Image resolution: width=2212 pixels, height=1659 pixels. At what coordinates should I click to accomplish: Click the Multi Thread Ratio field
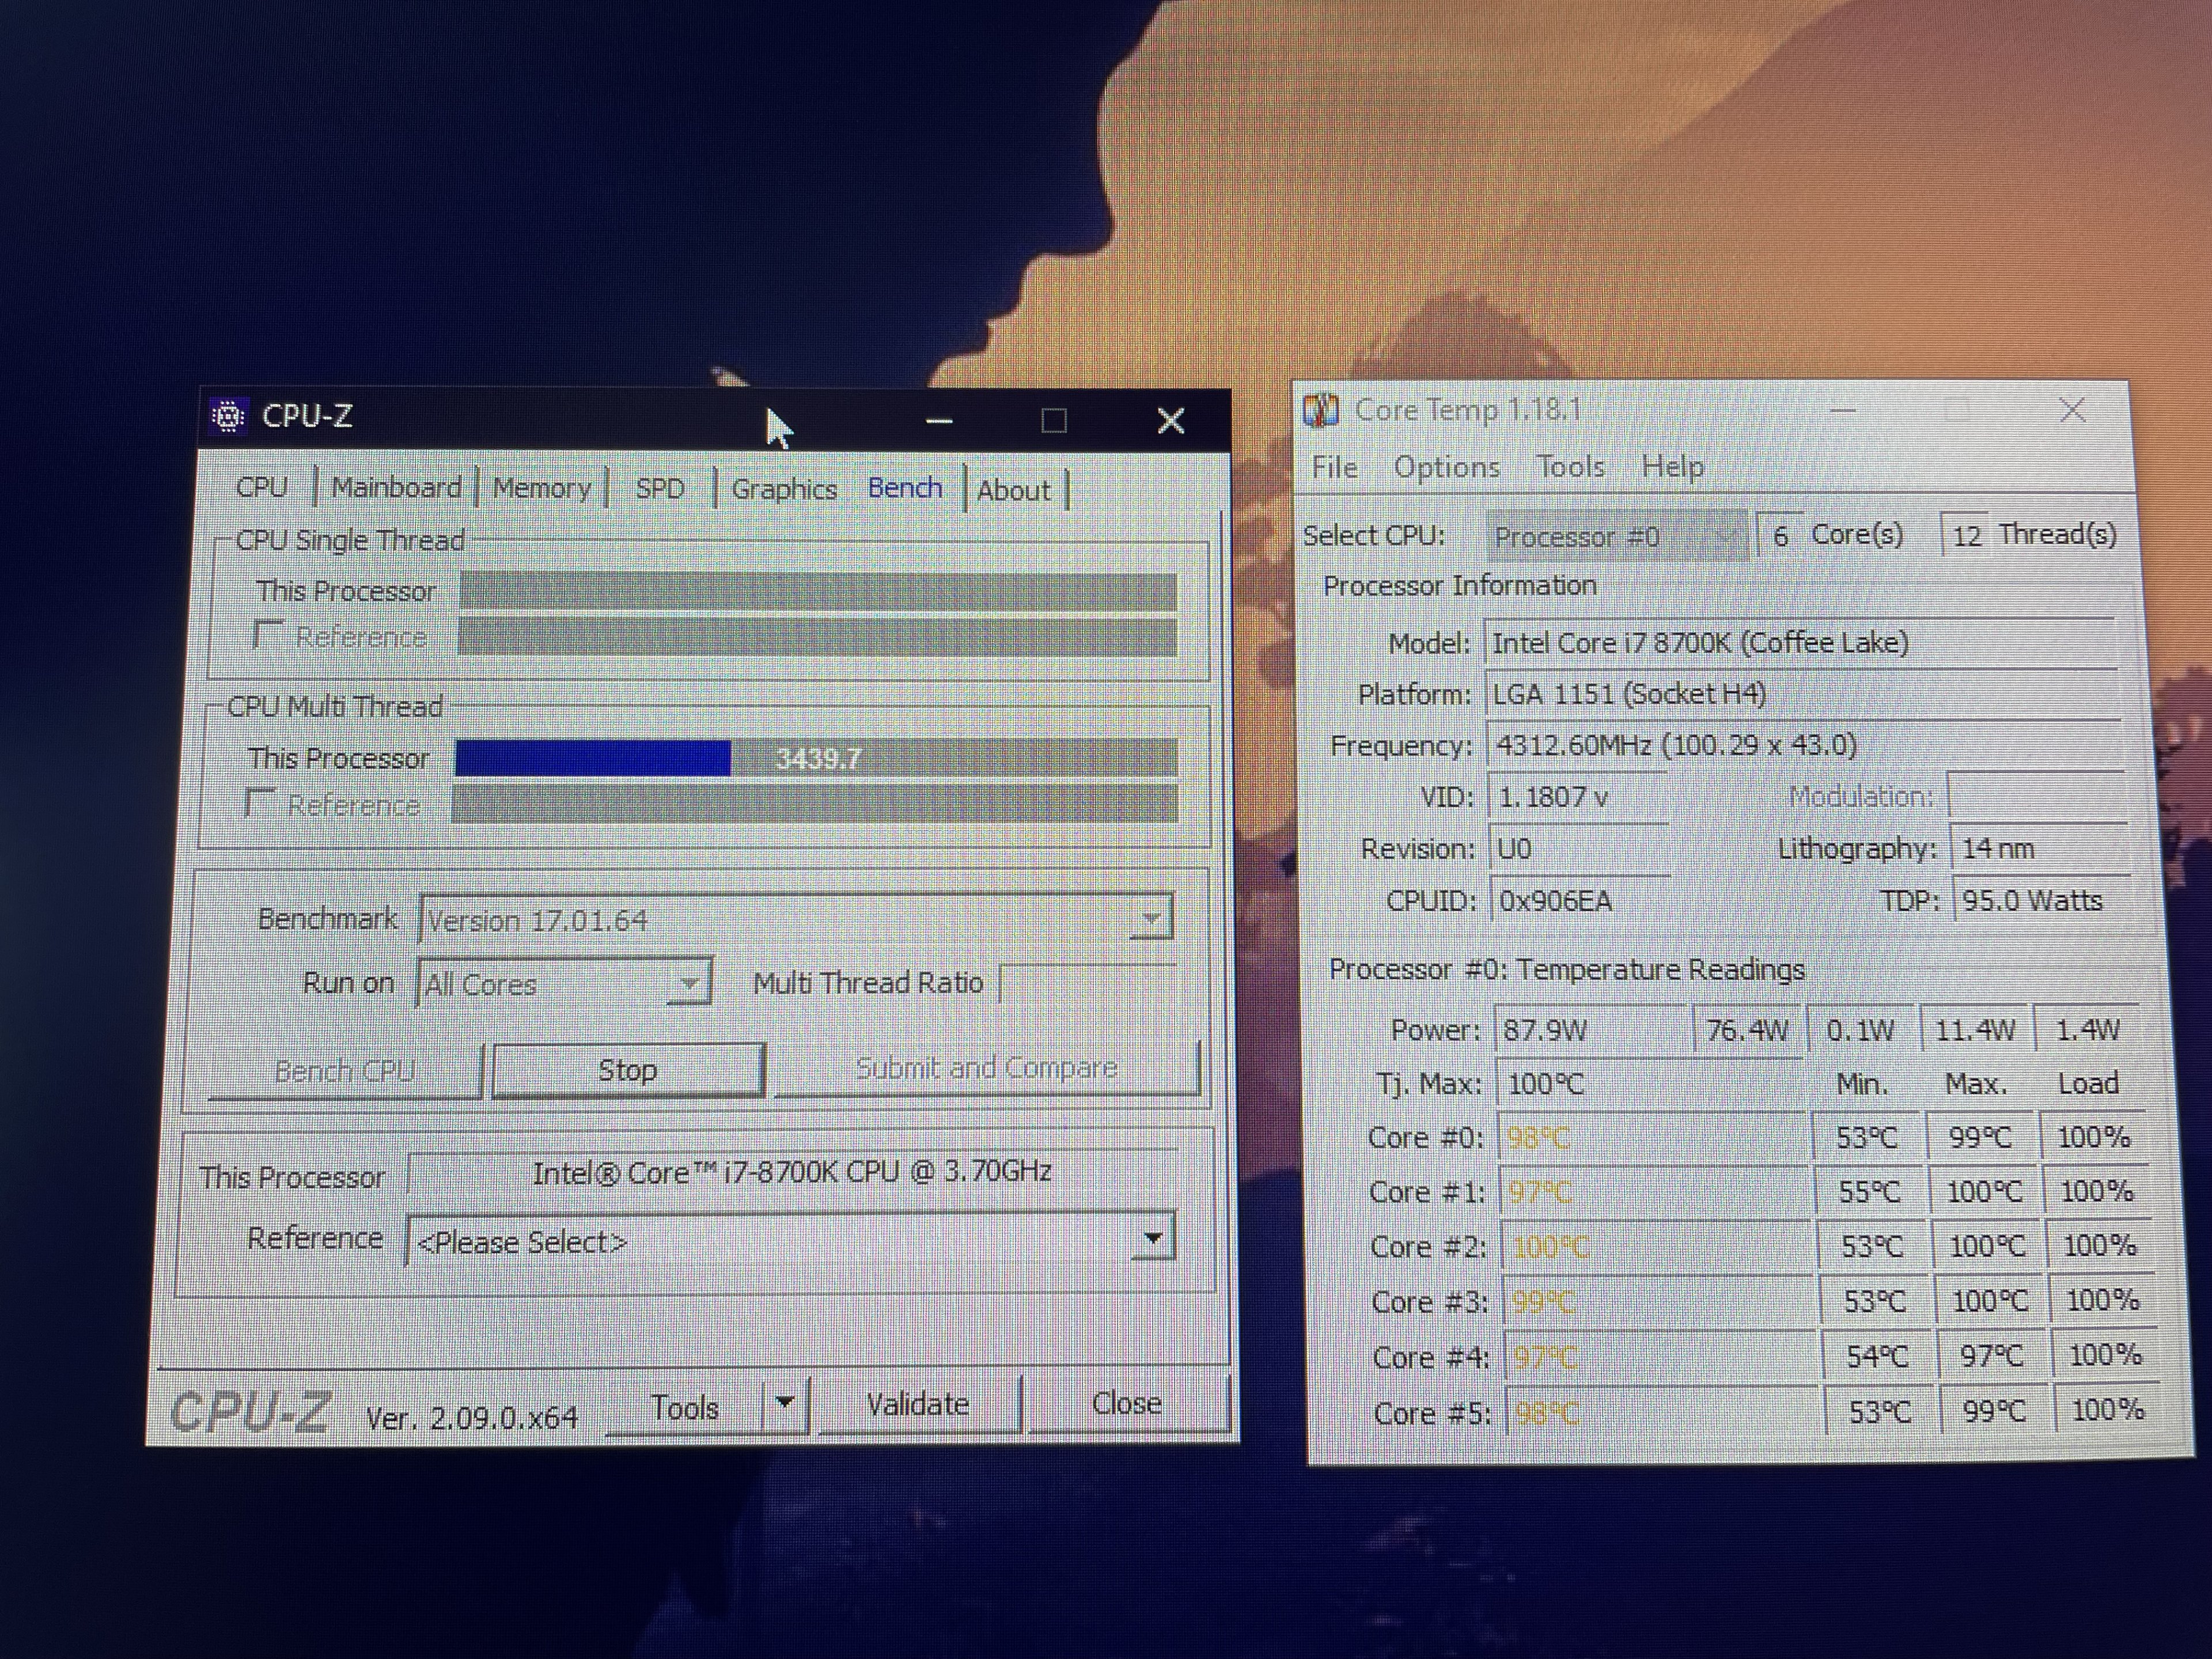[x=1088, y=983]
